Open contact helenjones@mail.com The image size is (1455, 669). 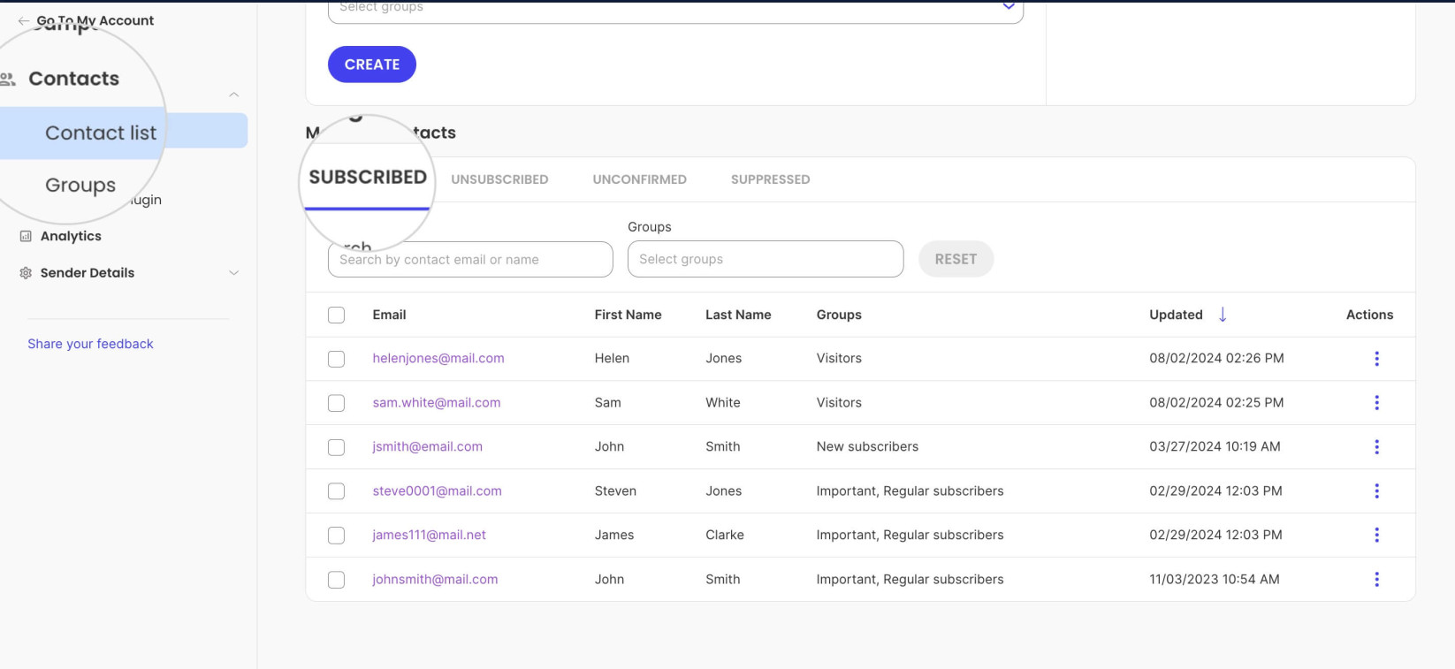pyautogui.click(x=438, y=358)
